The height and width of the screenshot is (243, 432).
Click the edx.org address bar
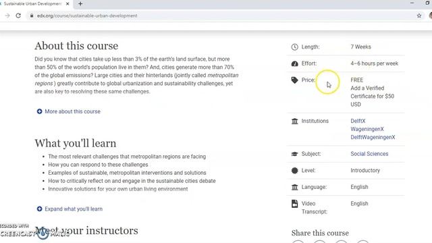[221, 16]
